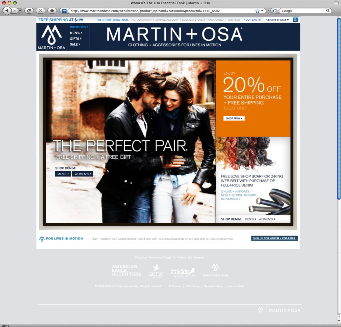
Task: Open Canada Privacy link
Action: [x=213, y=286]
